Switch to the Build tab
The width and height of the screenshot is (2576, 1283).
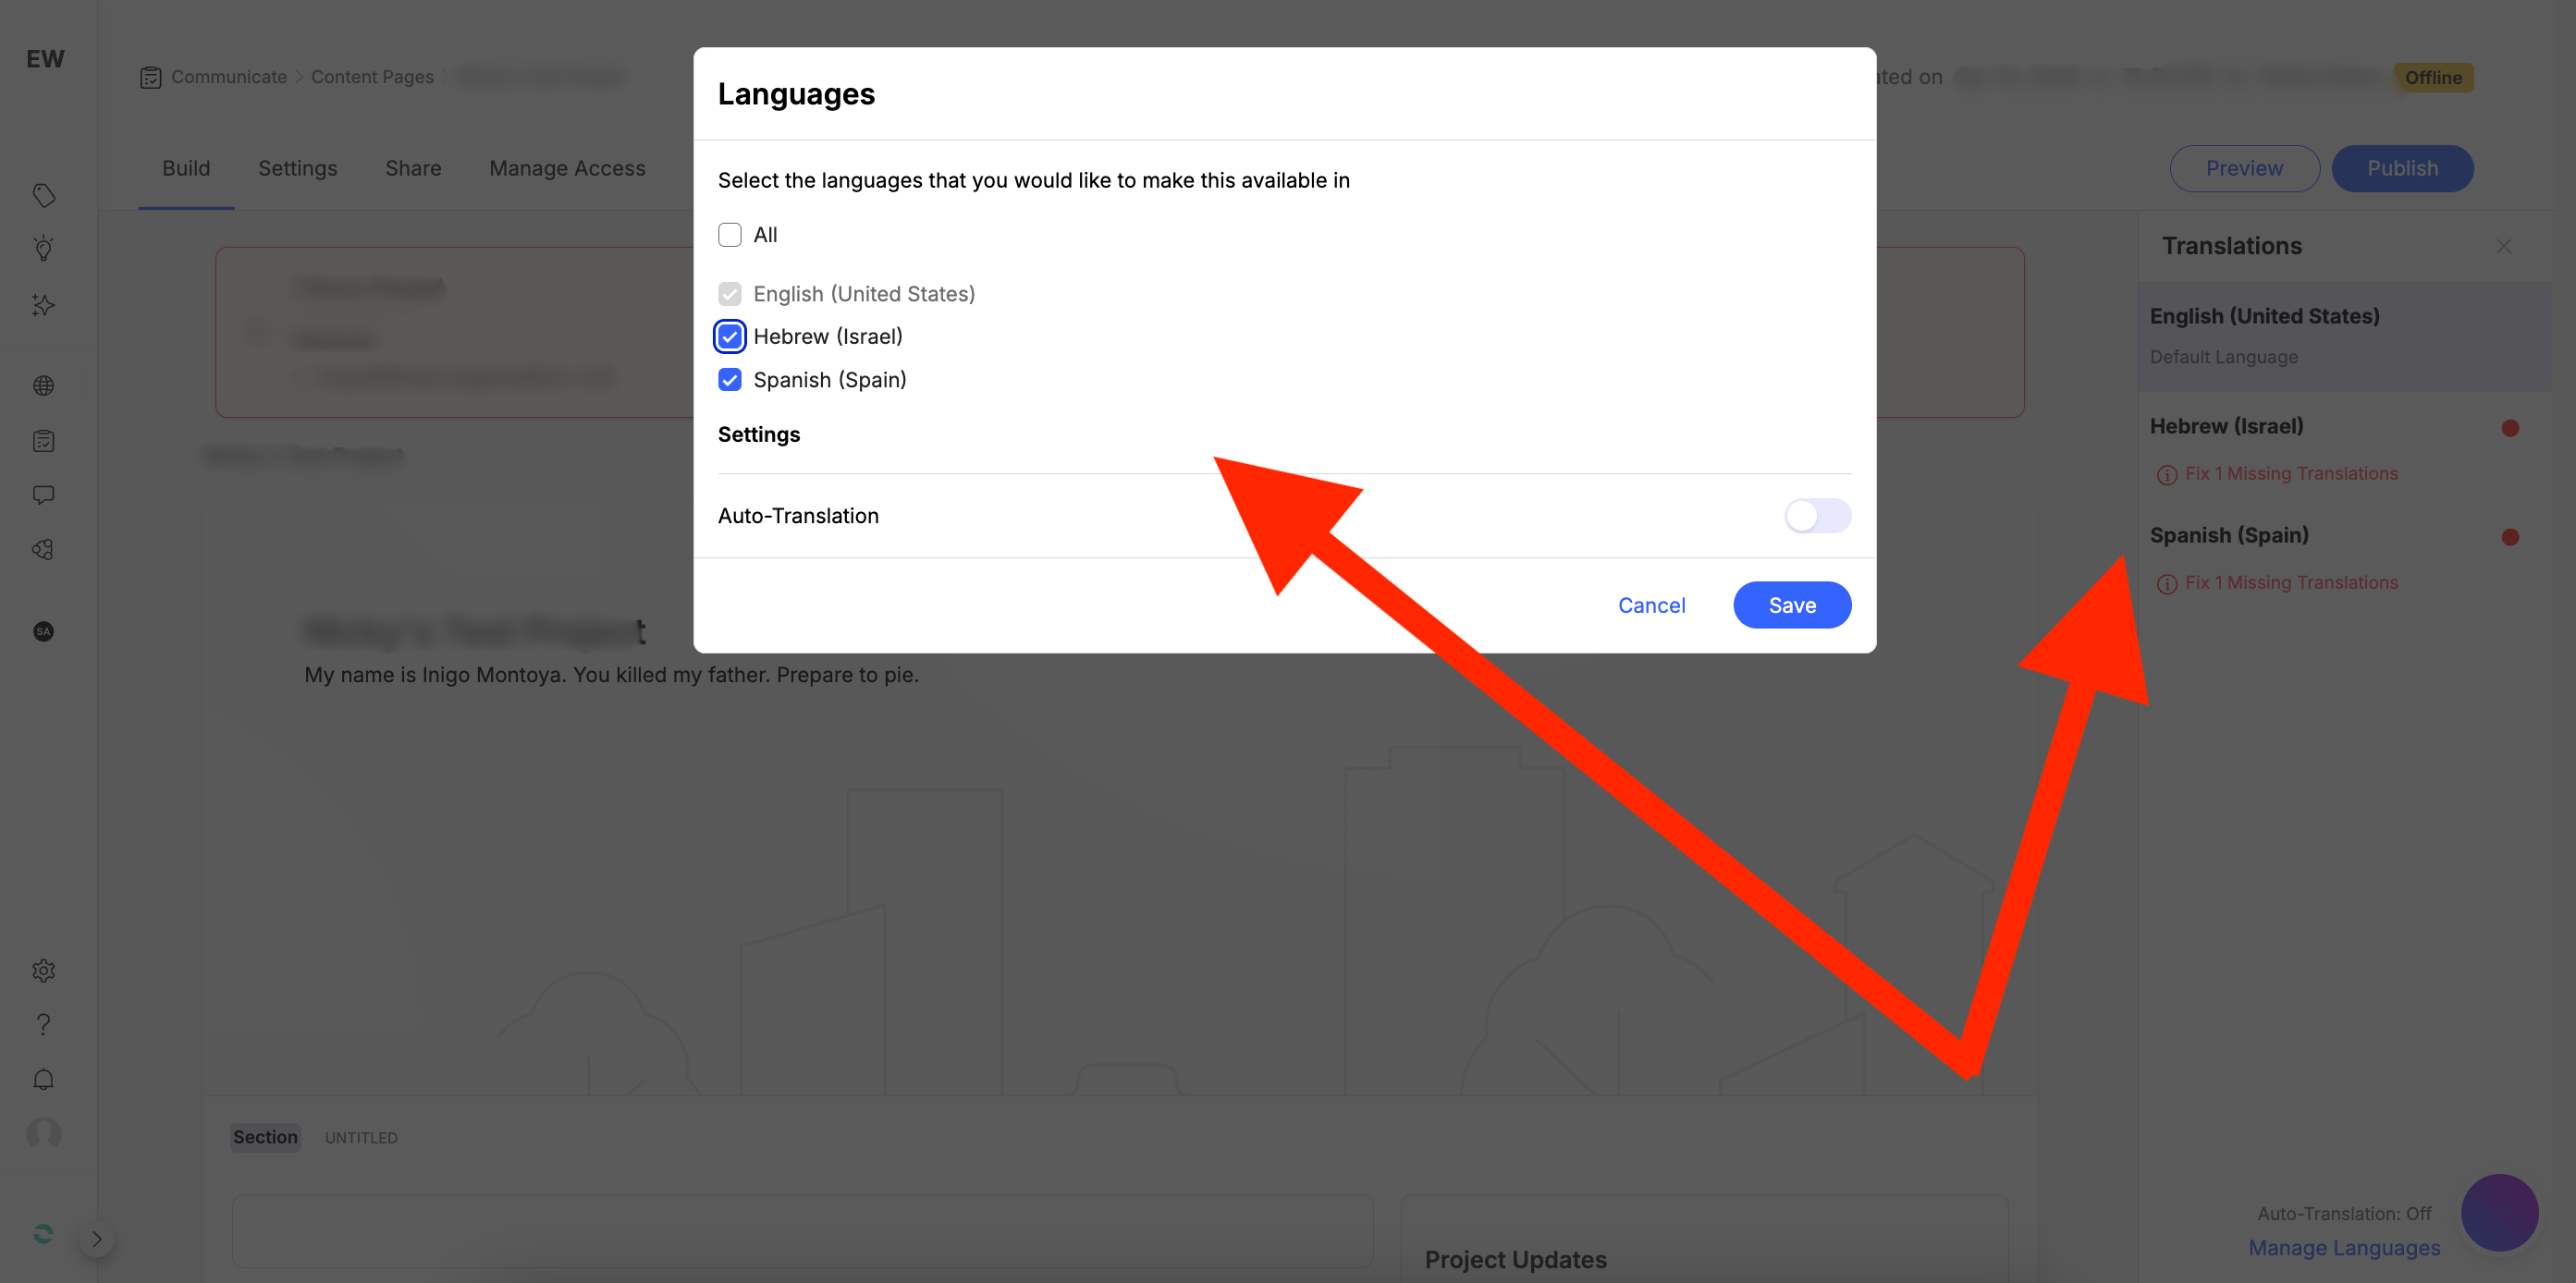186,168
